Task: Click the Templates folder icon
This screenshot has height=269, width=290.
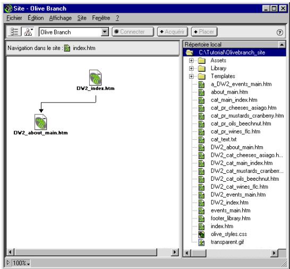Action: (x=202, y=76)
